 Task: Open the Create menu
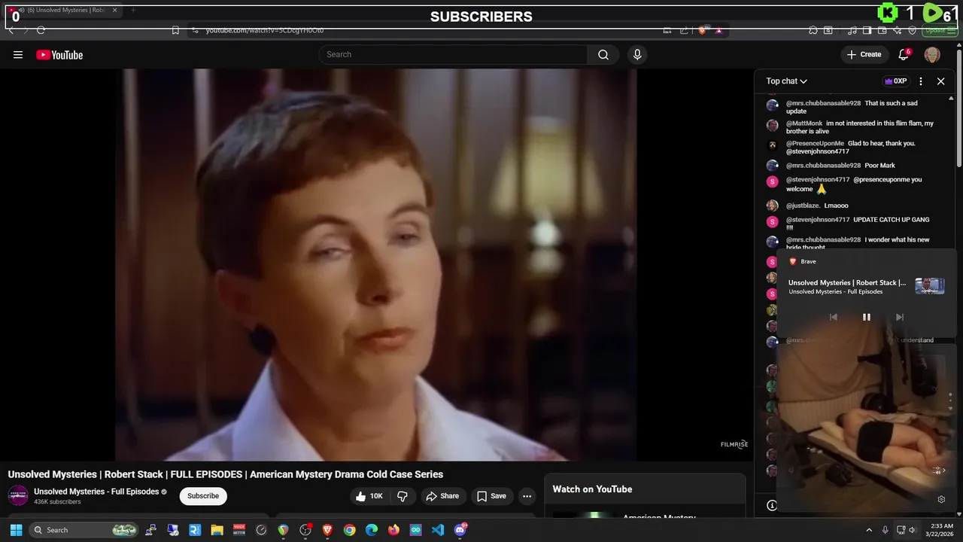point(864,54)
